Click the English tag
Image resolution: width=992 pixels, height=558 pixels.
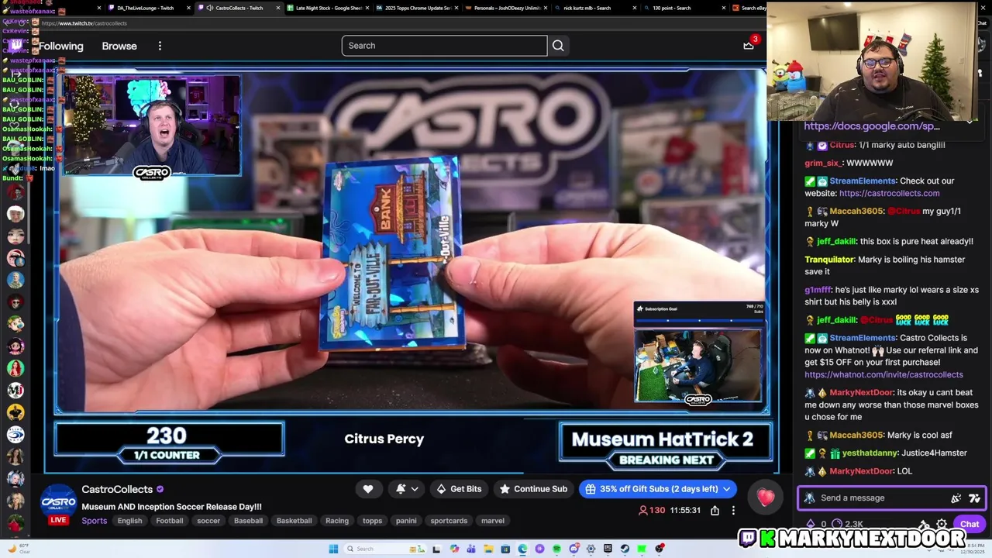(129, 521)
